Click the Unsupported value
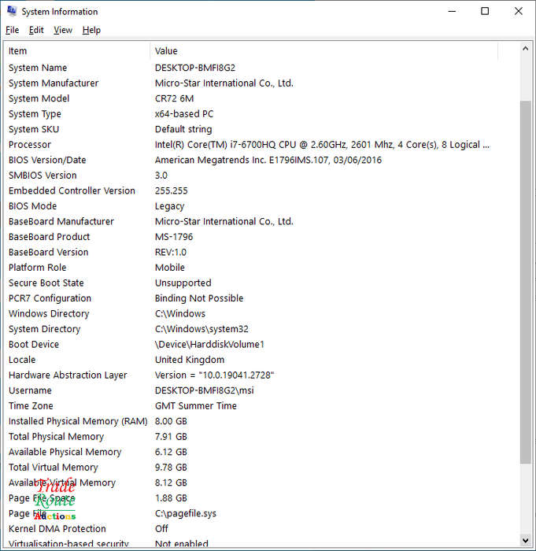 [183, 283]
